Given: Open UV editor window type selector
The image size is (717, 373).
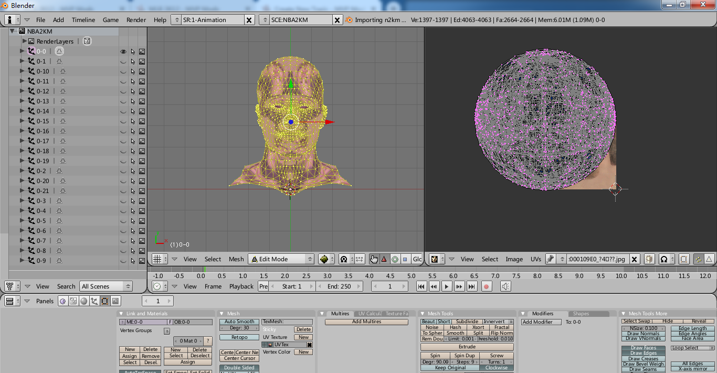Looking at the screenshot, I should [x=437, y=259].
